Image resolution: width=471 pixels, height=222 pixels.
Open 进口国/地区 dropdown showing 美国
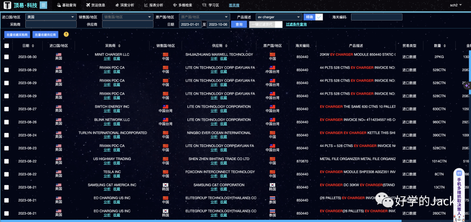click(51, 17)
